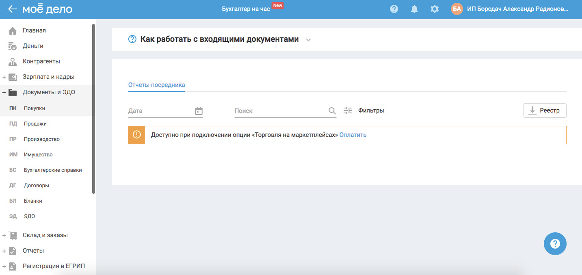The height and width of the screenshot is (275, 582).
Task: Open the help question mark icon in header
Action: click(394, 9)
